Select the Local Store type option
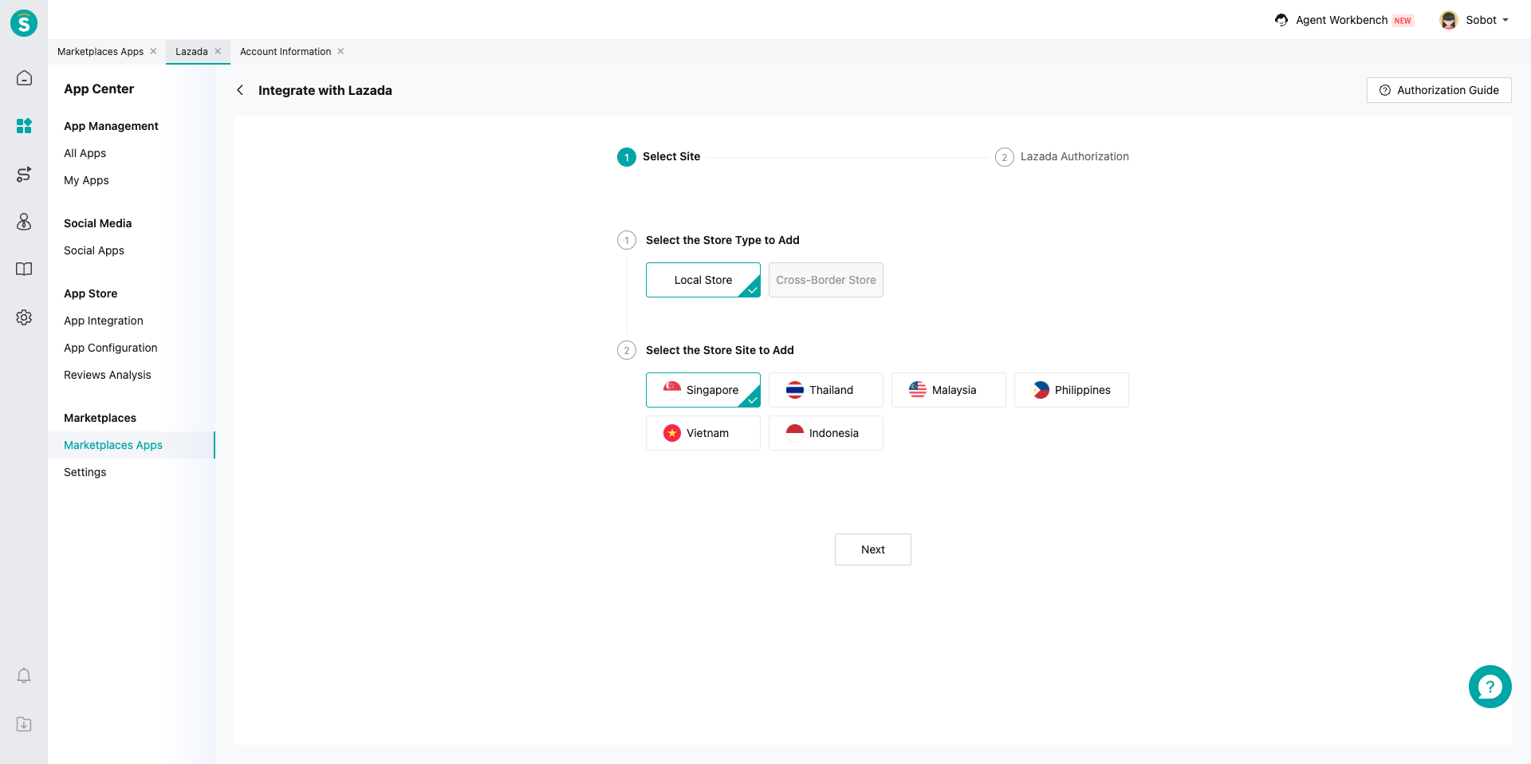Viewport: 1531px width, 764px height. pyautogui.click(x=703, y=280)
